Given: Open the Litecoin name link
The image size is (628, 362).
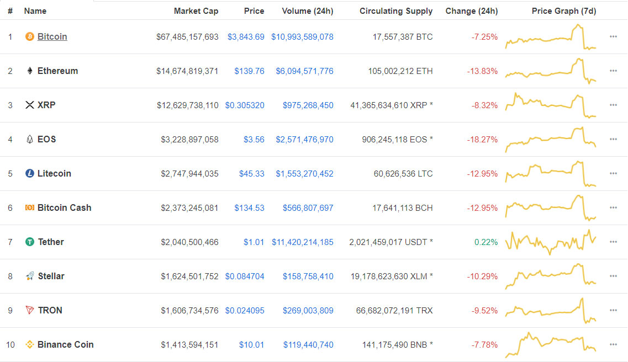Looking at the screenshot, I should pos(54,174).
